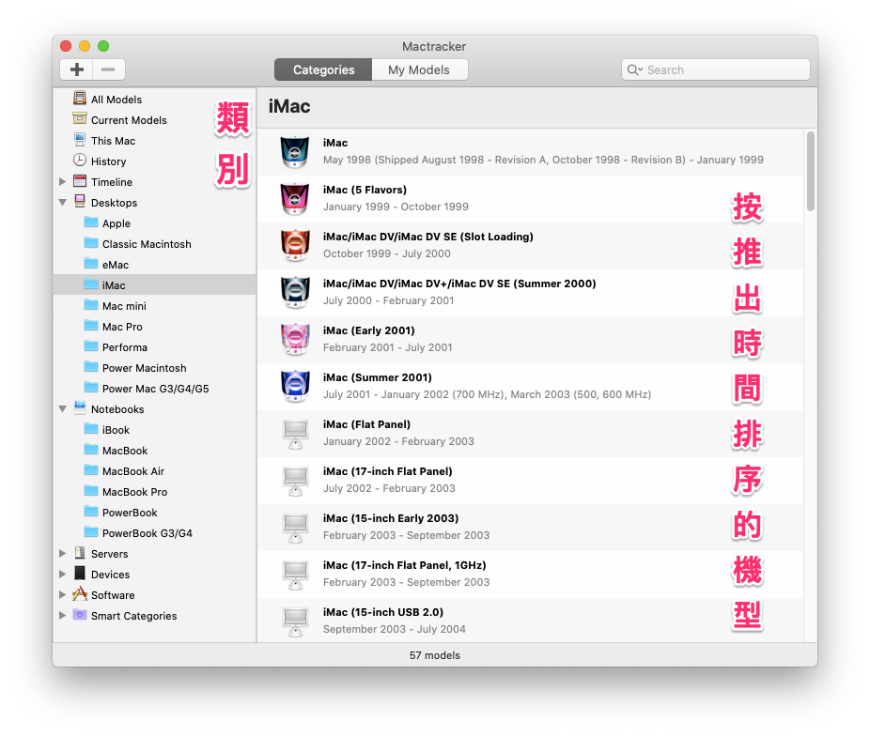The height and width of the screenshot is (736, 870).
Task: Click the Notebooks laptop icon
Action: pos(80,408)
